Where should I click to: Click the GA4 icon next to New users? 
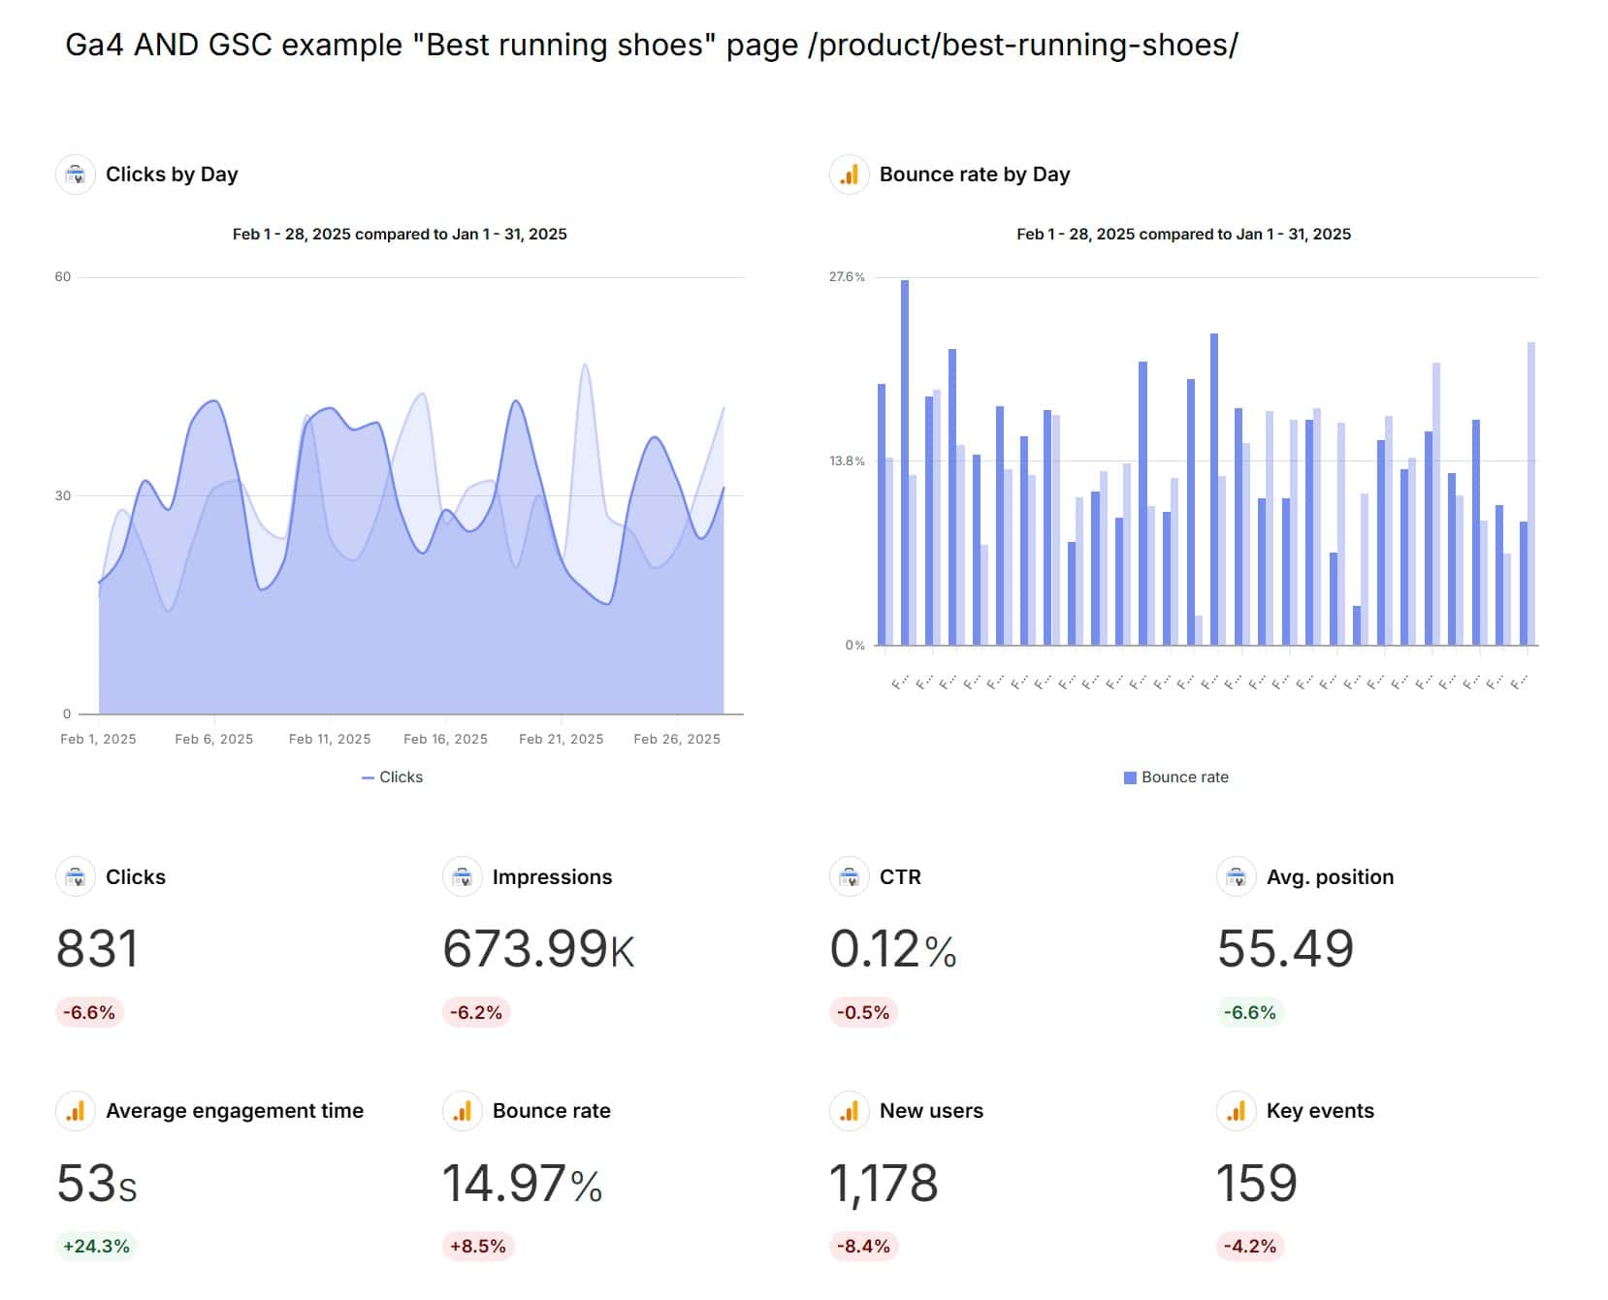[x=849, y=1111]
